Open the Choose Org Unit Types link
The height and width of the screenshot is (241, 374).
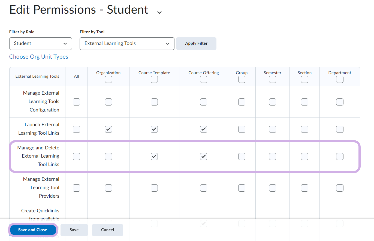pyautogui.click(x=39, y=57)
